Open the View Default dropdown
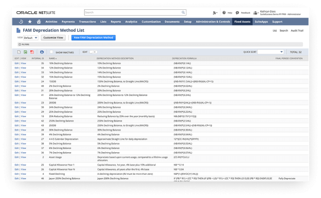This screenshot has height=198, width=321. [x=31, y=38]
